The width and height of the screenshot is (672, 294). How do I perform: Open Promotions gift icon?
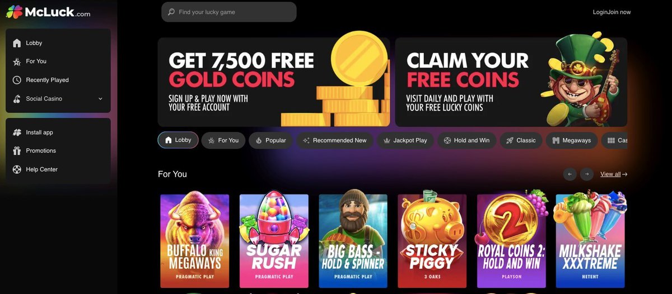click(x=17, y=151)
